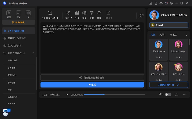Image resolution: width=192 pixels, height=119 pixels.
Task: Switch to the 人気 voice tab
Action: [x=153, y=35]
